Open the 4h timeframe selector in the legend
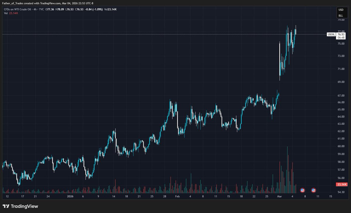351x213 pixels. click(35, 9)
